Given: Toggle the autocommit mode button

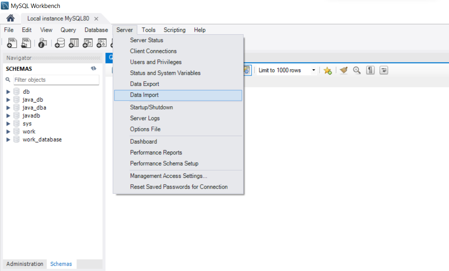Looking at the screenshot, I should (248, 70).
